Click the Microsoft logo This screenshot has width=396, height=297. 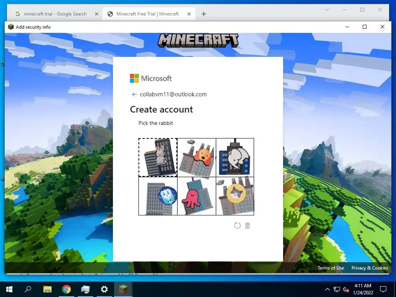[151, 78]
